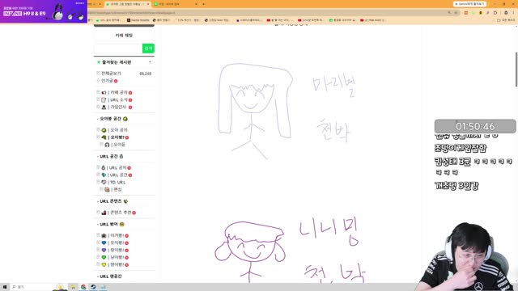Image resolution: width=518 pixels, height=291 pixels.
Task: Switch to the active Naver cafe browser tab
Action: point(127,4)
